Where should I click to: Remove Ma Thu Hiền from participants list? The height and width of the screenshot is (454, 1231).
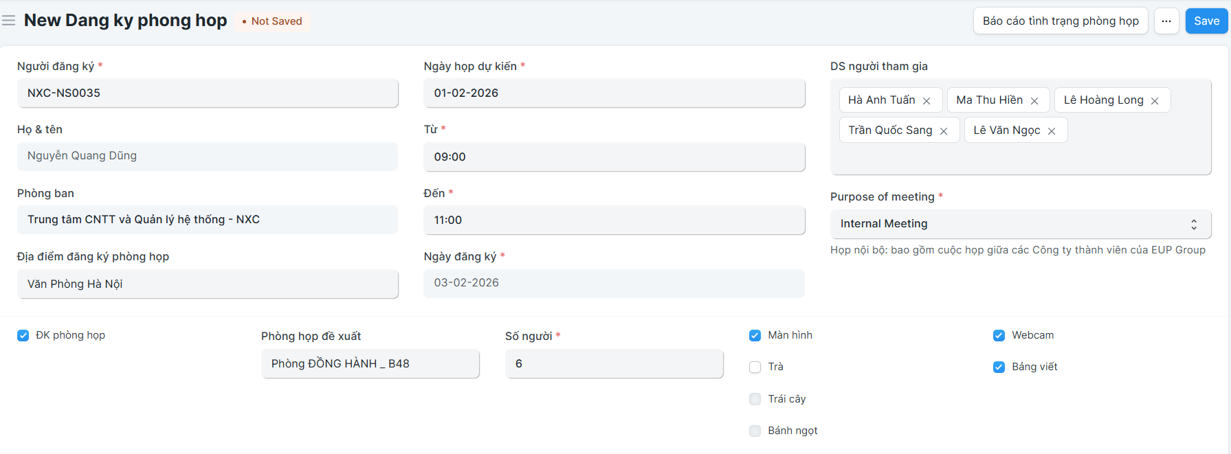pyautogui.click(x=1034, y=101)
